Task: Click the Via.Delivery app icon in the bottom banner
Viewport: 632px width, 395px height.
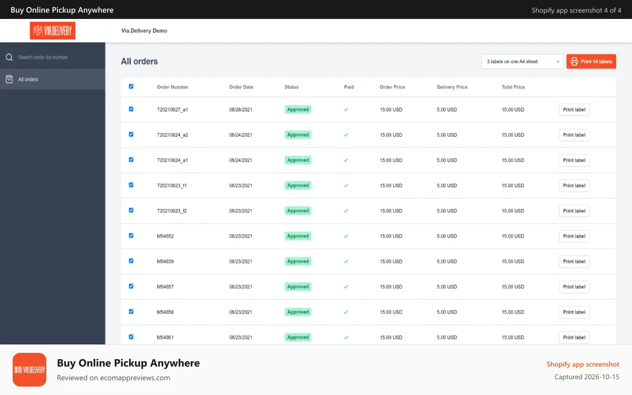Action: [x=29, y=370]
